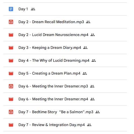Click the video icon for Creating a Dream Plan
Screen dimensions: 134x134
click(11, 73)
